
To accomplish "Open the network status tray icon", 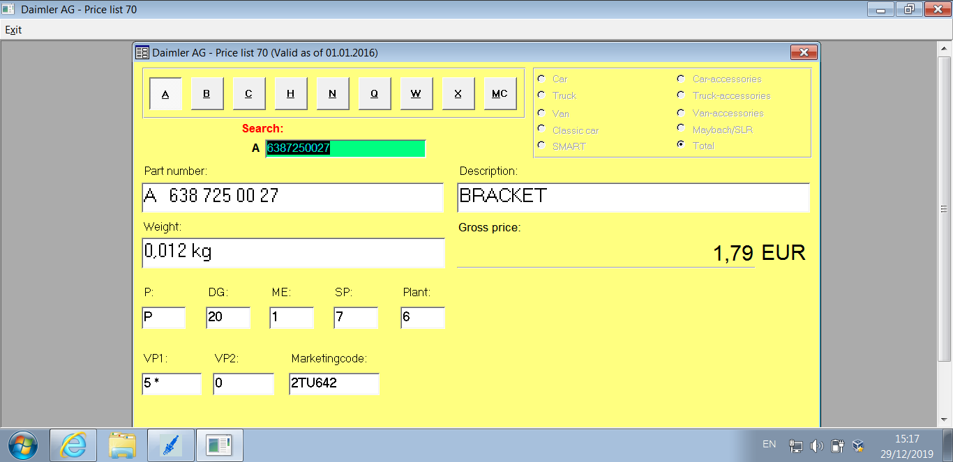I will 795,445.
